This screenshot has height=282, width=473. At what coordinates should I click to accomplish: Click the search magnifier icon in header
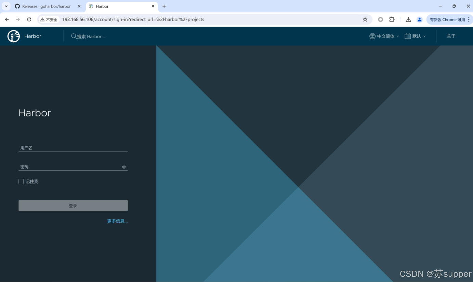pyautogui.click(x=74, y=36)
